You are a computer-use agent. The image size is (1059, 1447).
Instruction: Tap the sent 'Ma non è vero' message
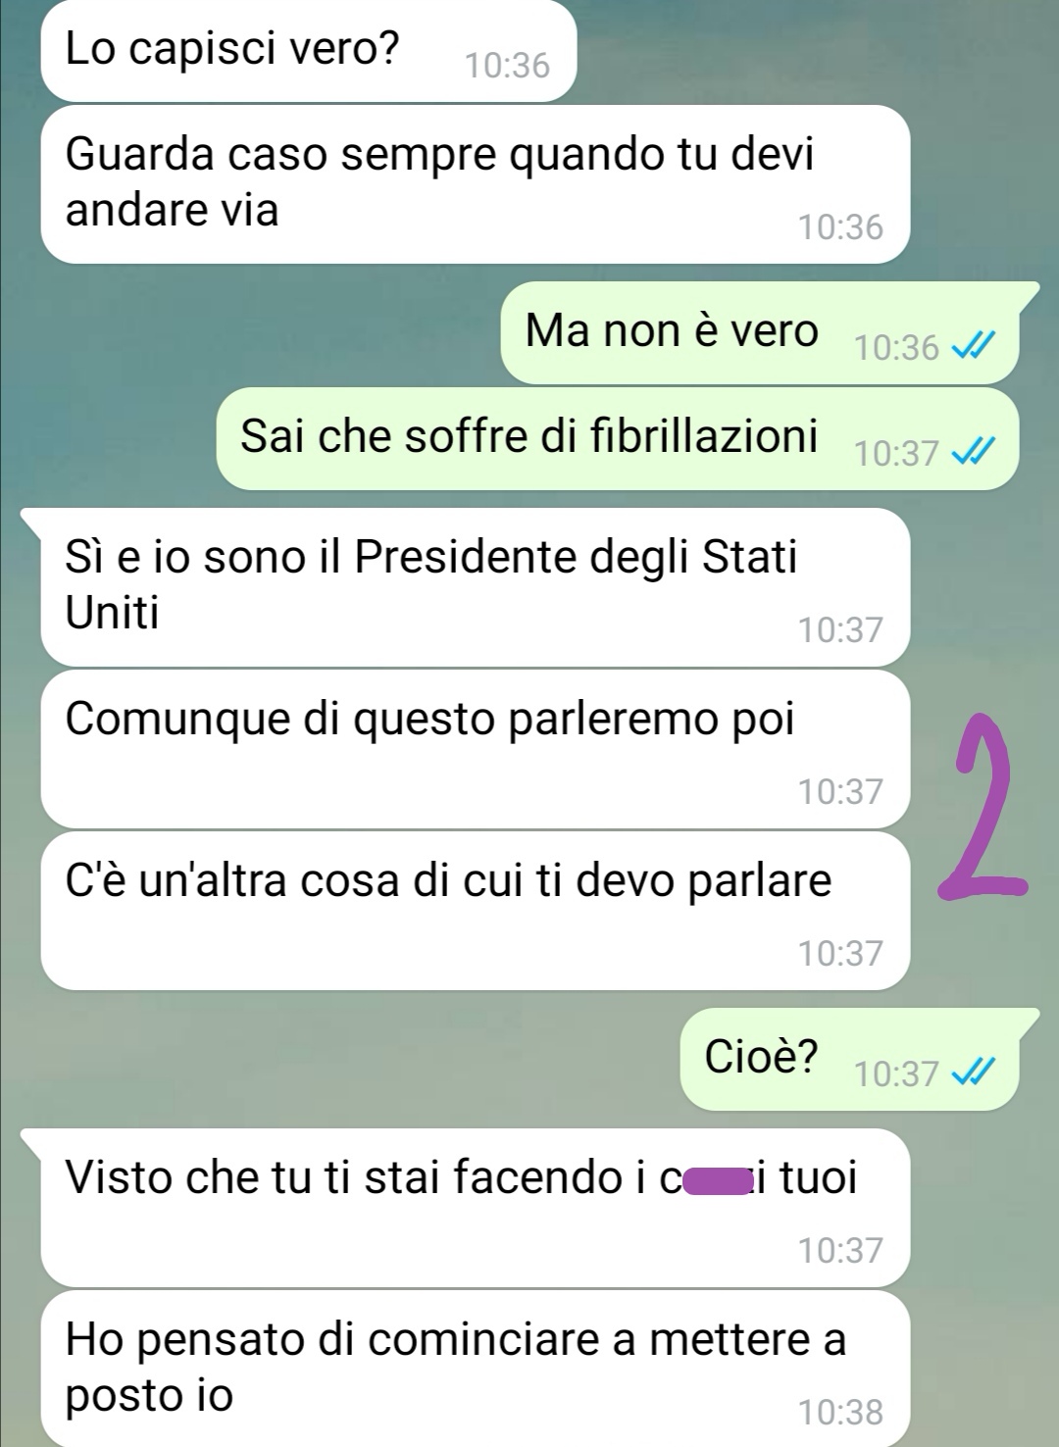(x=759, y=332)
